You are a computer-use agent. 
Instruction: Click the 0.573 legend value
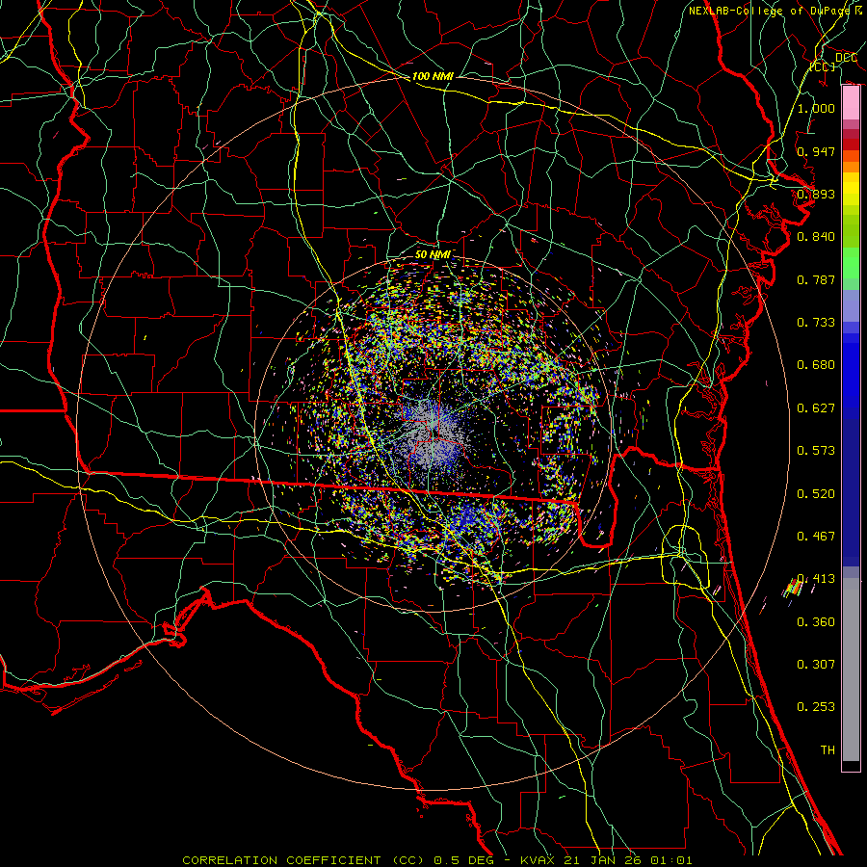(x=816, y=451)
